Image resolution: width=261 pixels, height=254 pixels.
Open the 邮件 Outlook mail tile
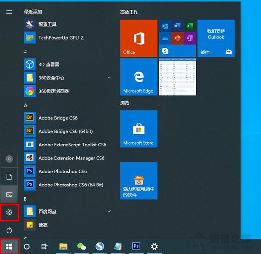pos(216,38)
